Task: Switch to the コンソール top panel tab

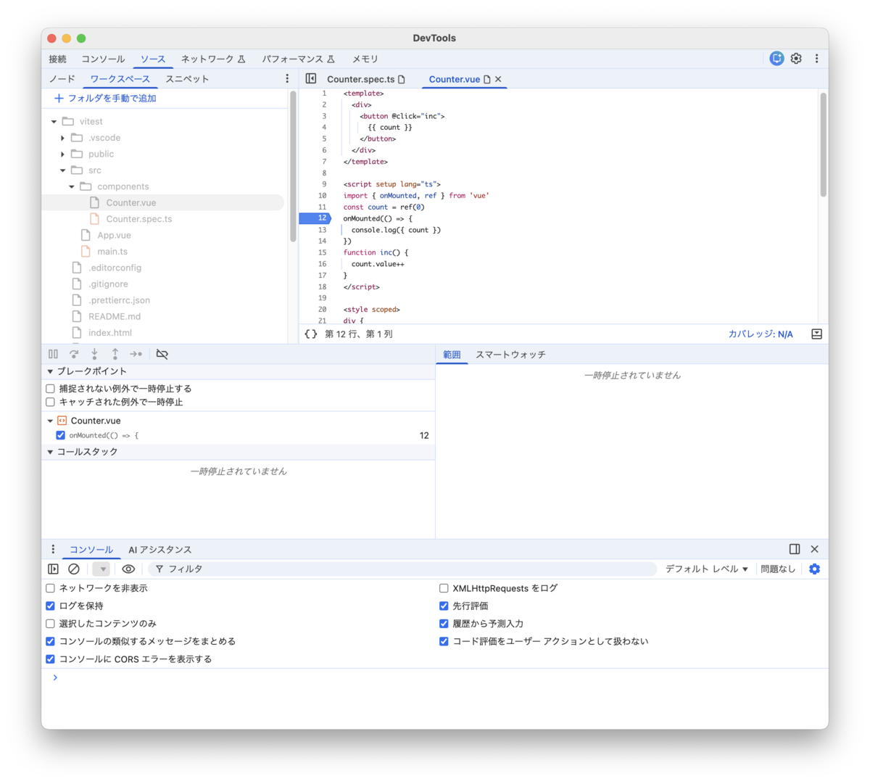Action: click(x=103, y=59)
